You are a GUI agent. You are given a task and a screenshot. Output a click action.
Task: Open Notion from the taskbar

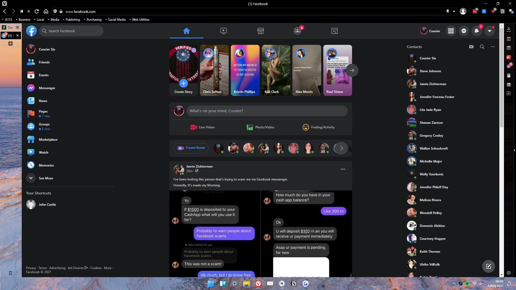(x=294, y=284)
